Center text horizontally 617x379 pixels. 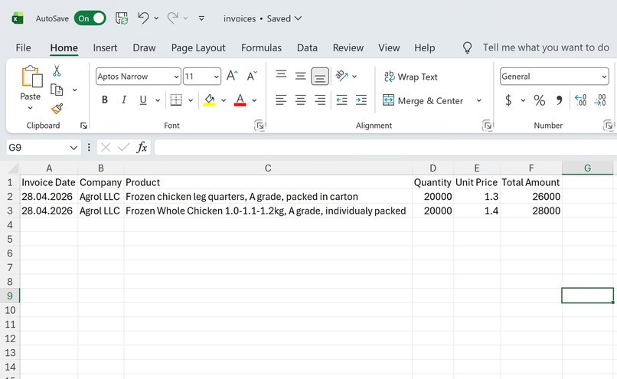(301, 100)
